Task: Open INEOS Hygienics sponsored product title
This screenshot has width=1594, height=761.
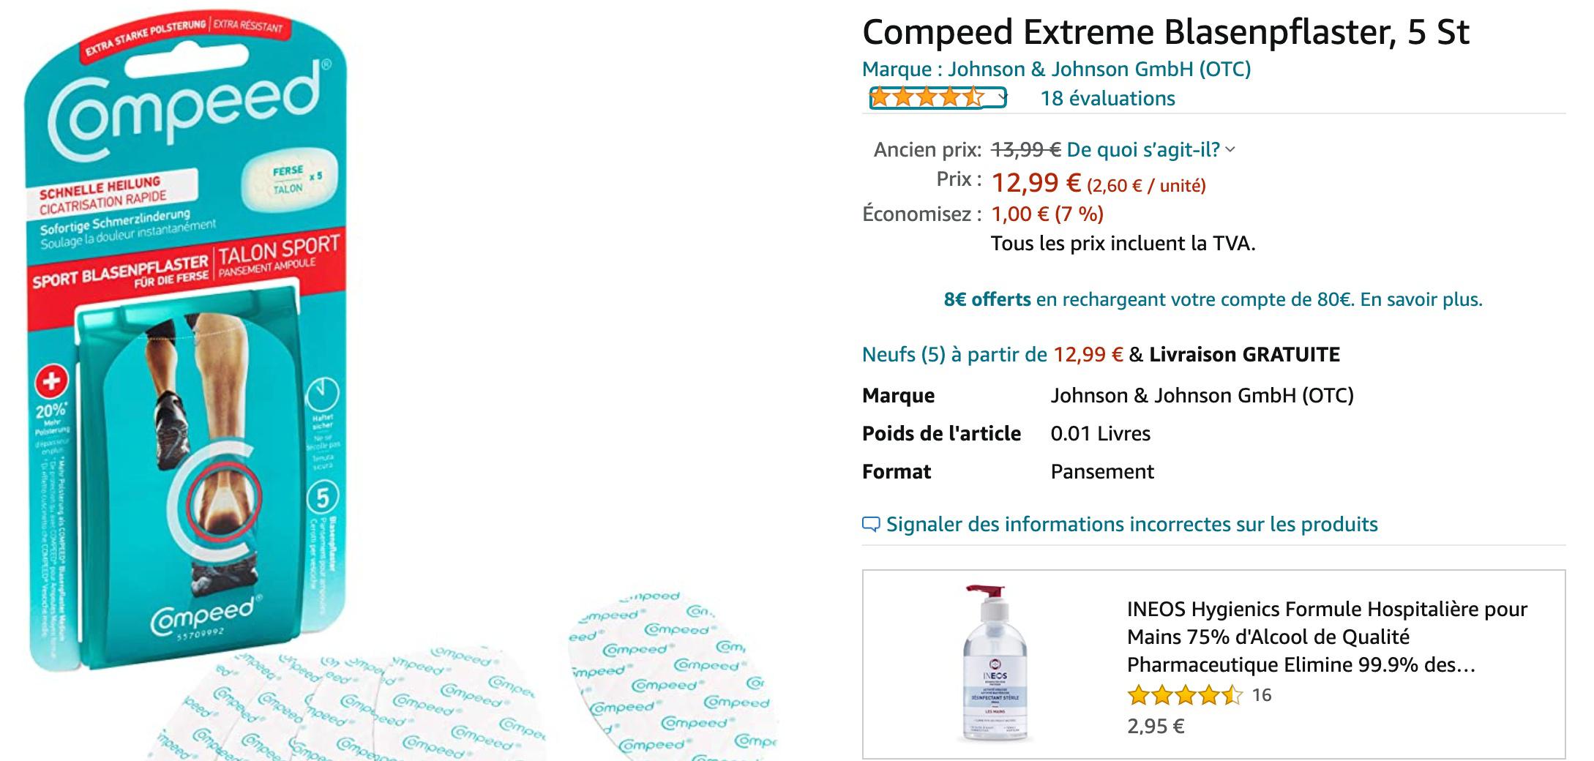Action: coord(1327,637)
